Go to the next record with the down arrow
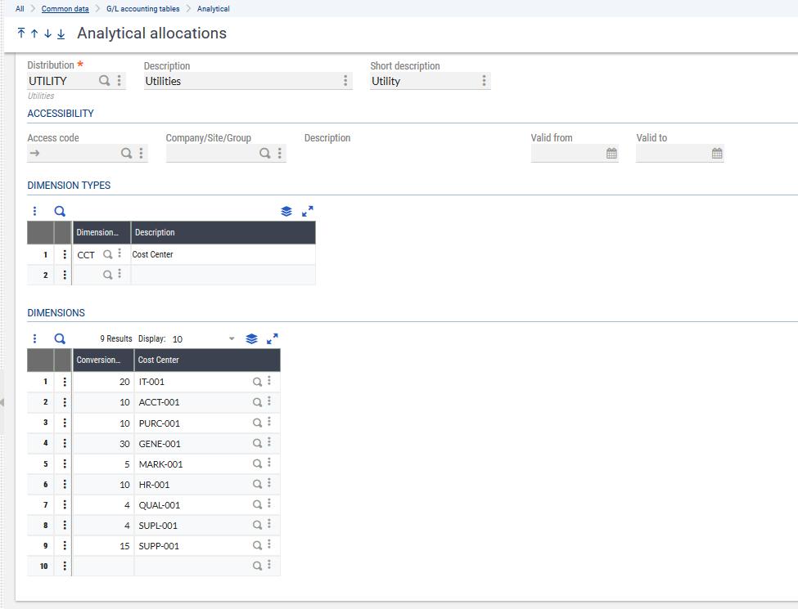The width and height of the screenshot is (798, 609). pyautogui.click(x=47, y=34)
